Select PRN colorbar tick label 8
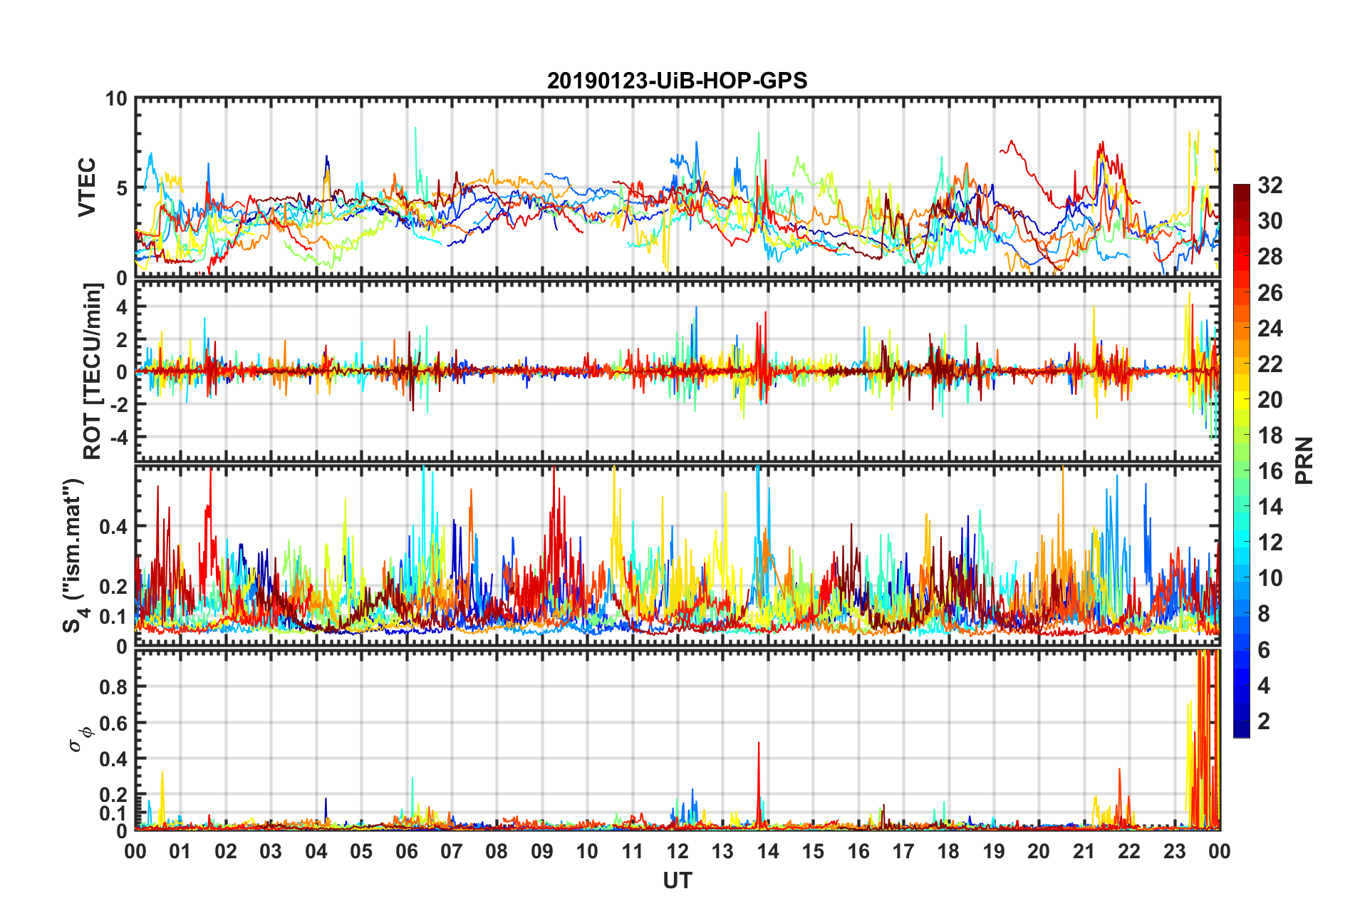 (x=1264, y=613)
